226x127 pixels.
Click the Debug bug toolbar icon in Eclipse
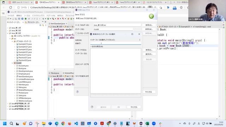(43, 19)
